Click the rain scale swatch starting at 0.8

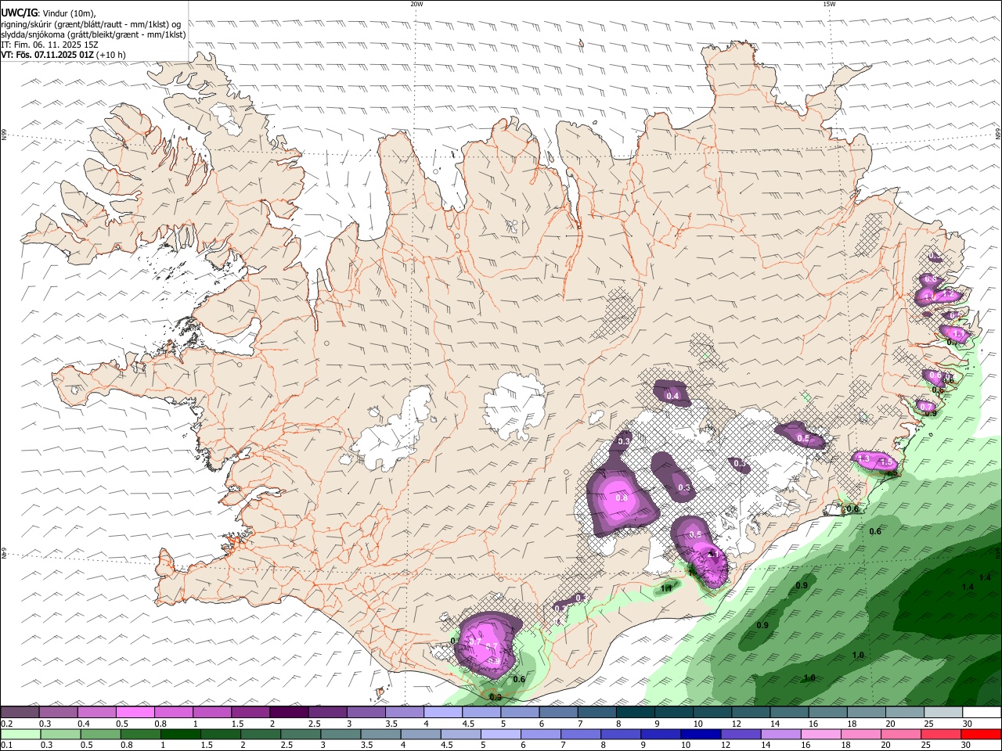(x=141, y=735)
